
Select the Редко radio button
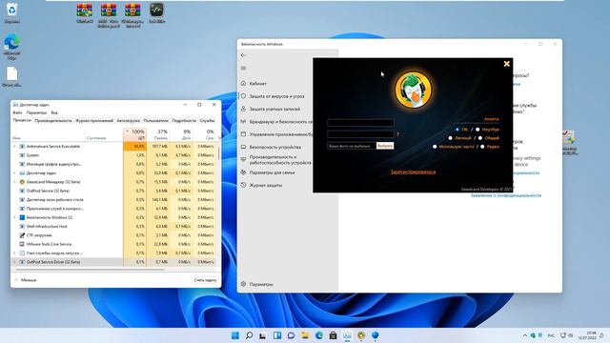pos(482,147)
